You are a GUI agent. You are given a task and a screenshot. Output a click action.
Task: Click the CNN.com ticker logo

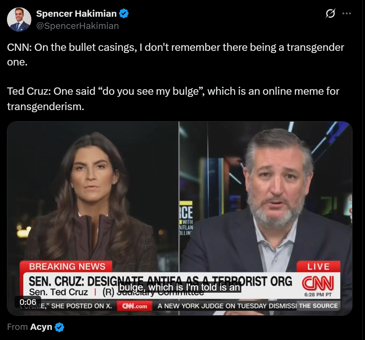[x=134, y=306]
